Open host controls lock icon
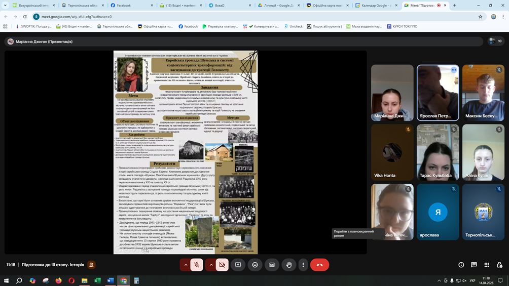 coord(499,265)
